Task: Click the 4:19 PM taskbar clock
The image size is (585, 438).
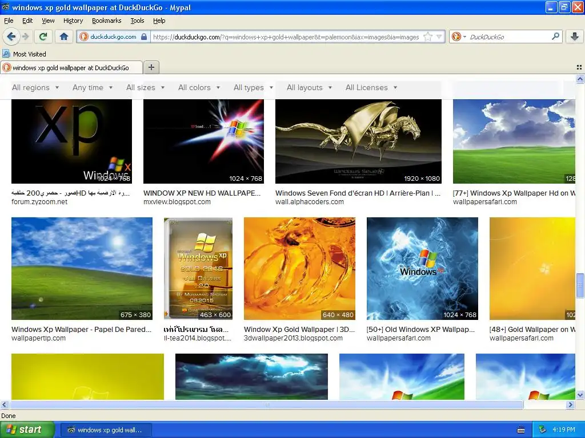Action: 564,430
